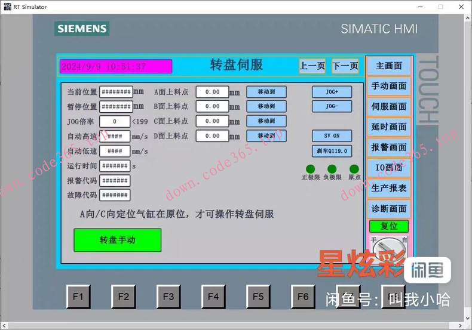Open the IO画面 screen
This screenshot has width=472, height=330.
pos(388,168)
